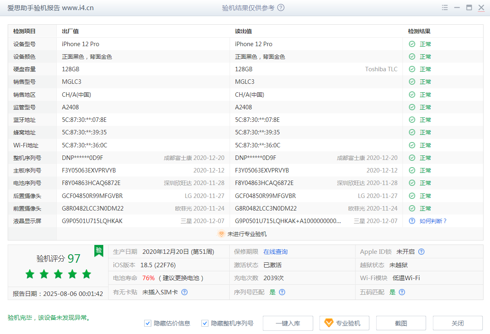490x334 pixels.
Task: Click the help icon beside 验机结果仅供参考
Action: (x=281, y=8)
